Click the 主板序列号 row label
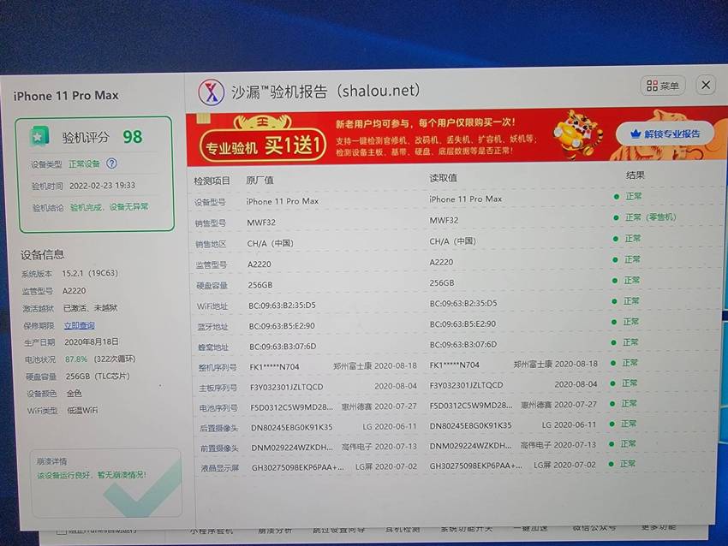This screenshot has width=728, height=546. point(218,388)
